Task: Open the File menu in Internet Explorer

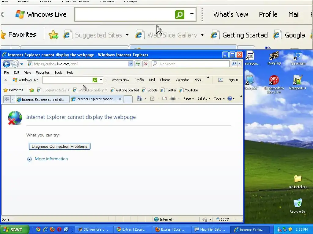Action: (x=6, y=73)
